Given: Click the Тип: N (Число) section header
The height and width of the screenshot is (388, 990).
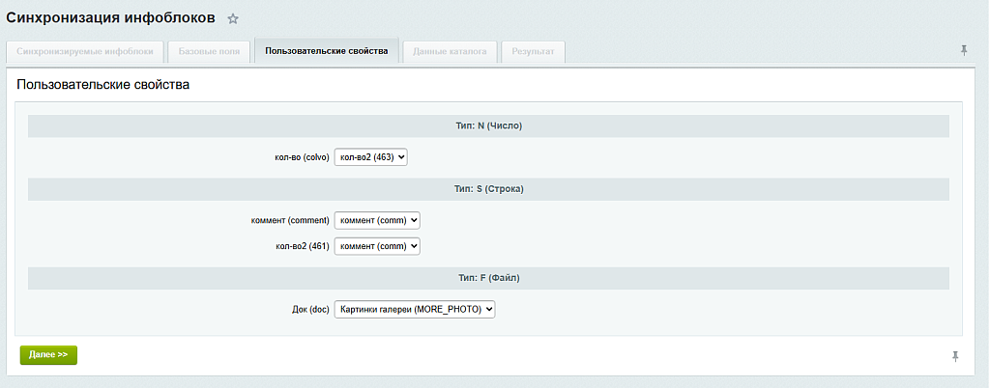Looking at the screenshot, I should click(x=488, y=126).
